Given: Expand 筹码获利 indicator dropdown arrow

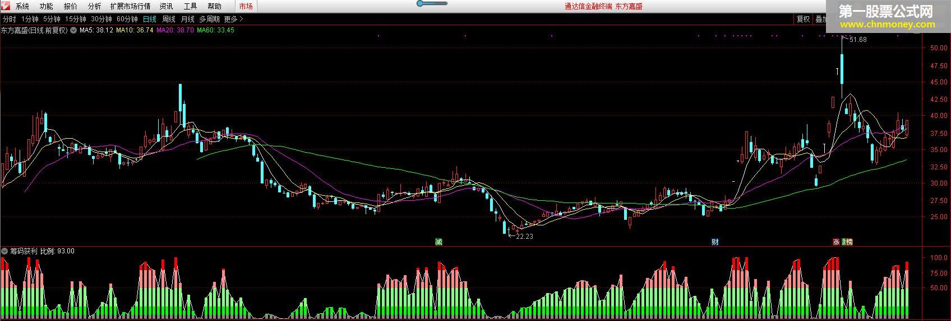Looking at the screenshot, I should (5, 251).
